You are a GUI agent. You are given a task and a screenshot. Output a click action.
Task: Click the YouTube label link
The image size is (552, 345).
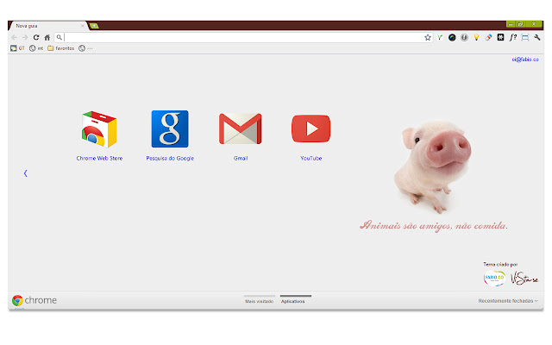point(310,159)
